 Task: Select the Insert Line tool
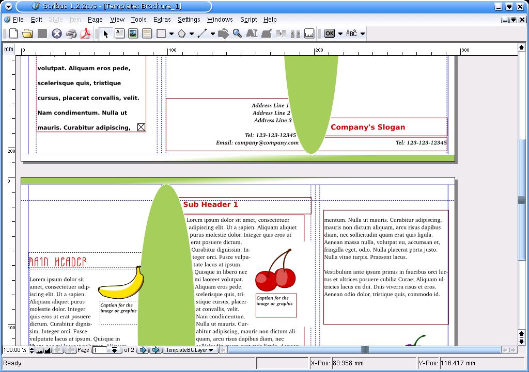pyautogui.click(x=202, y=34)
